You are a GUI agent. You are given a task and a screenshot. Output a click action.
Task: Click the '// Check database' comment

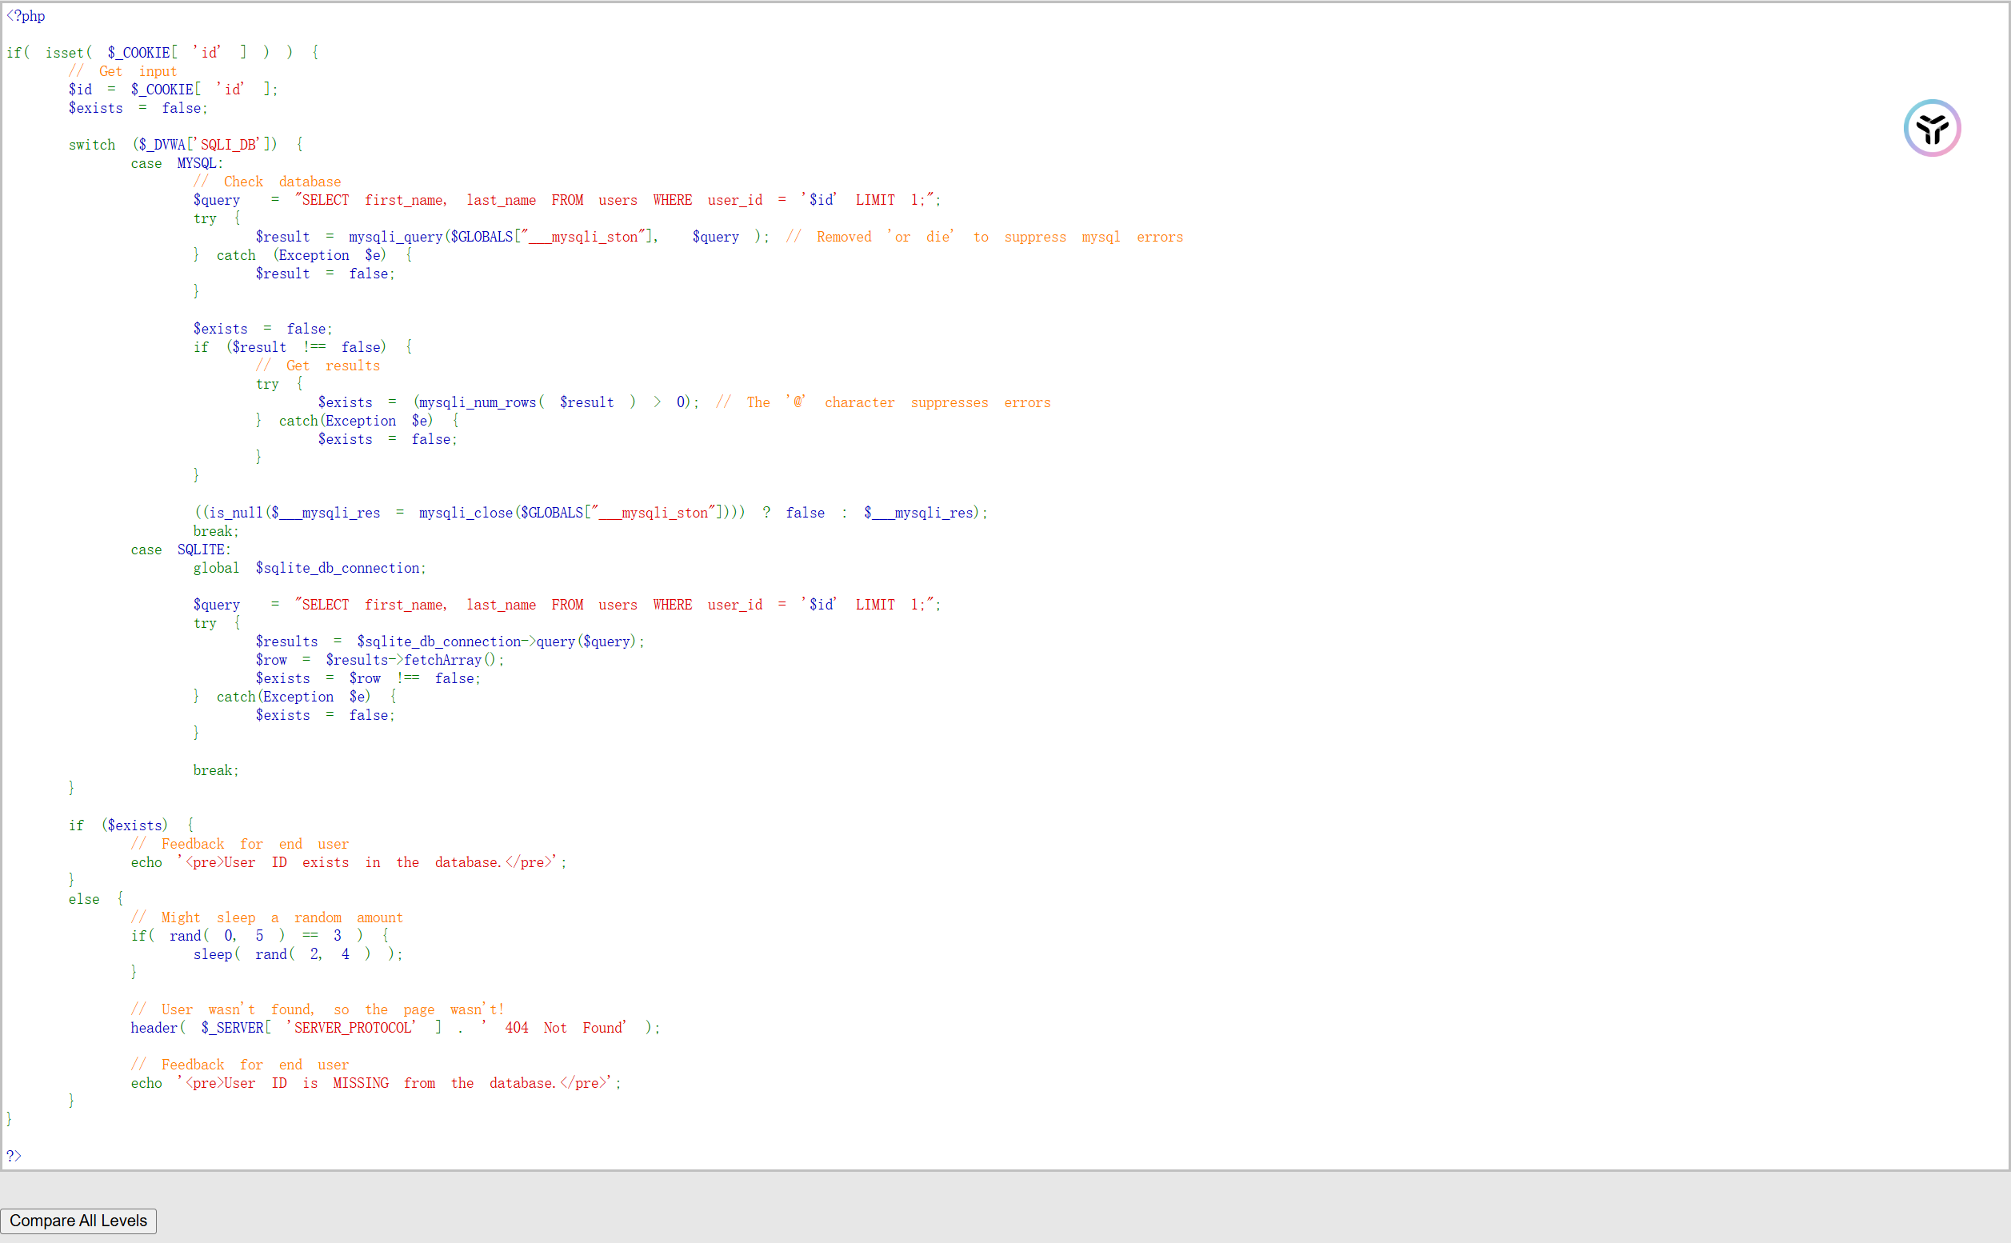click(267, 182)
